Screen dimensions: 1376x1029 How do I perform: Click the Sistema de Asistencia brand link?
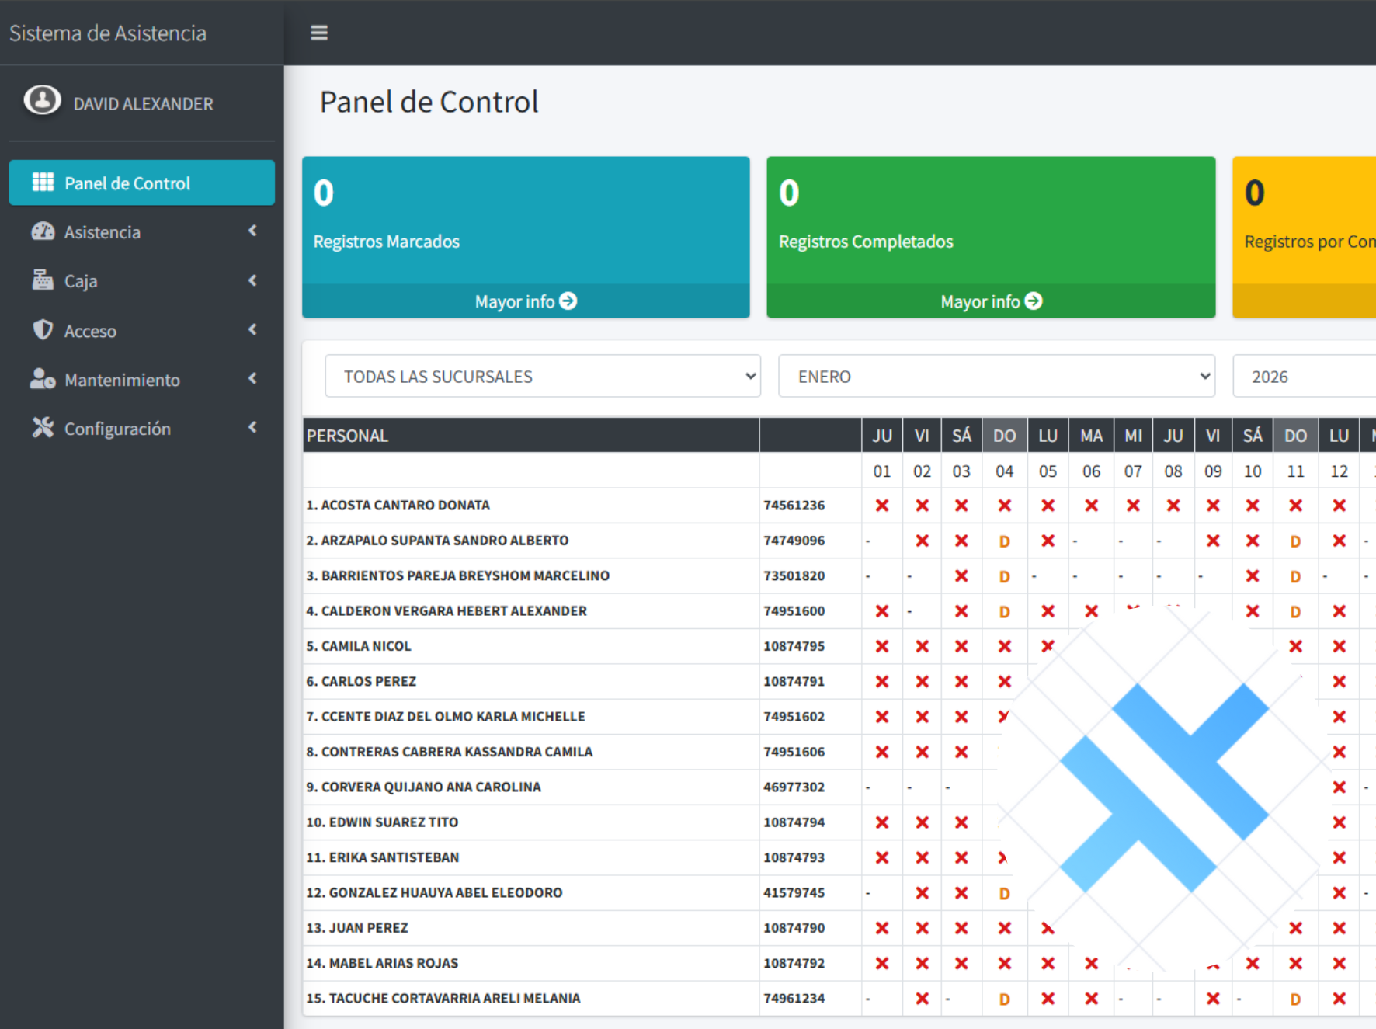[108, 33]
